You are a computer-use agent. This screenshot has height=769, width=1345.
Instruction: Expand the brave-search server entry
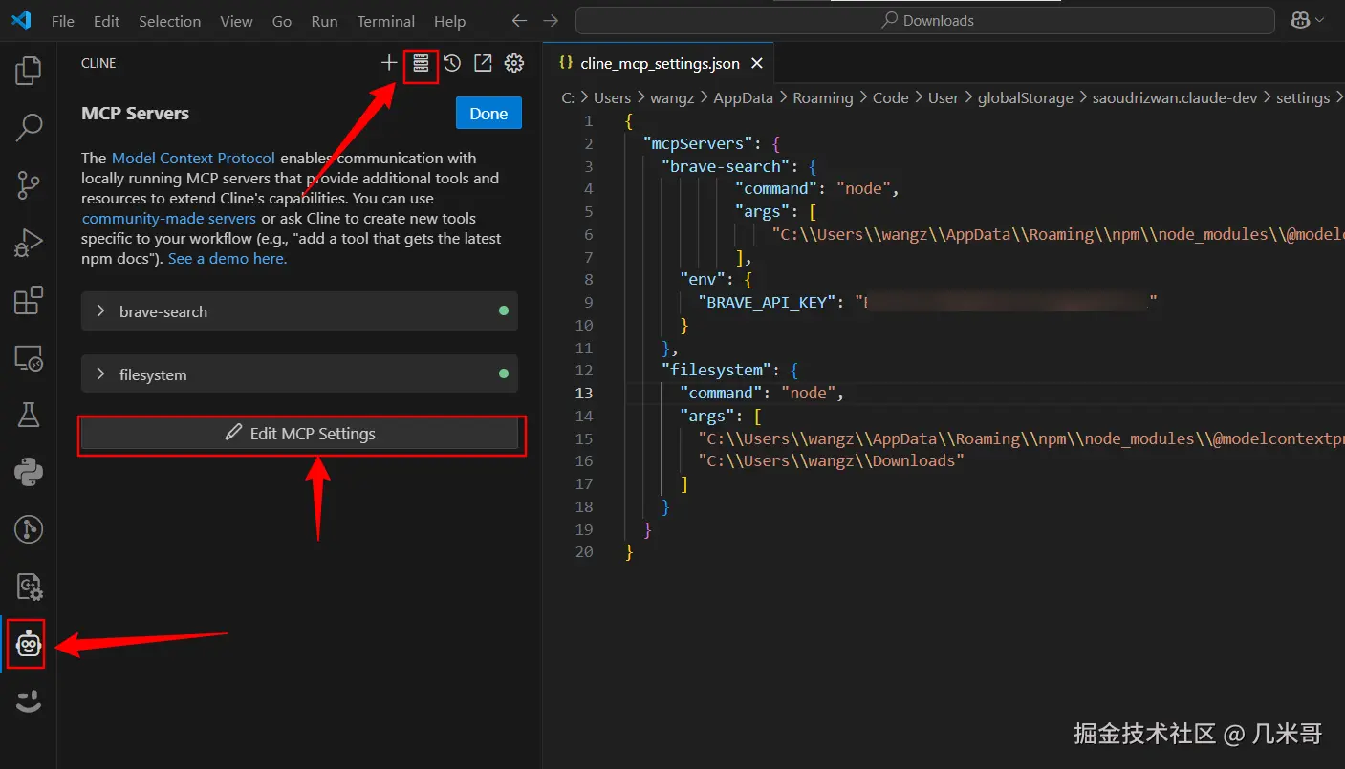coord(100,311)
